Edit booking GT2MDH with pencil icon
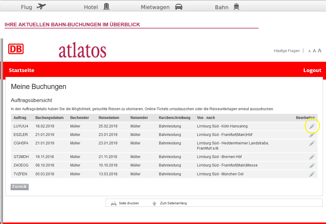 click(312, 157)
